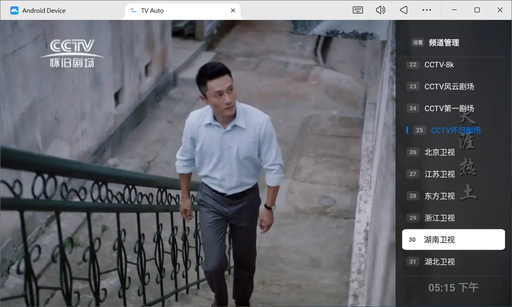This screenshot has height=307, width=512.
Task: Close the TV Auto tab
Action: pos(233,11)
